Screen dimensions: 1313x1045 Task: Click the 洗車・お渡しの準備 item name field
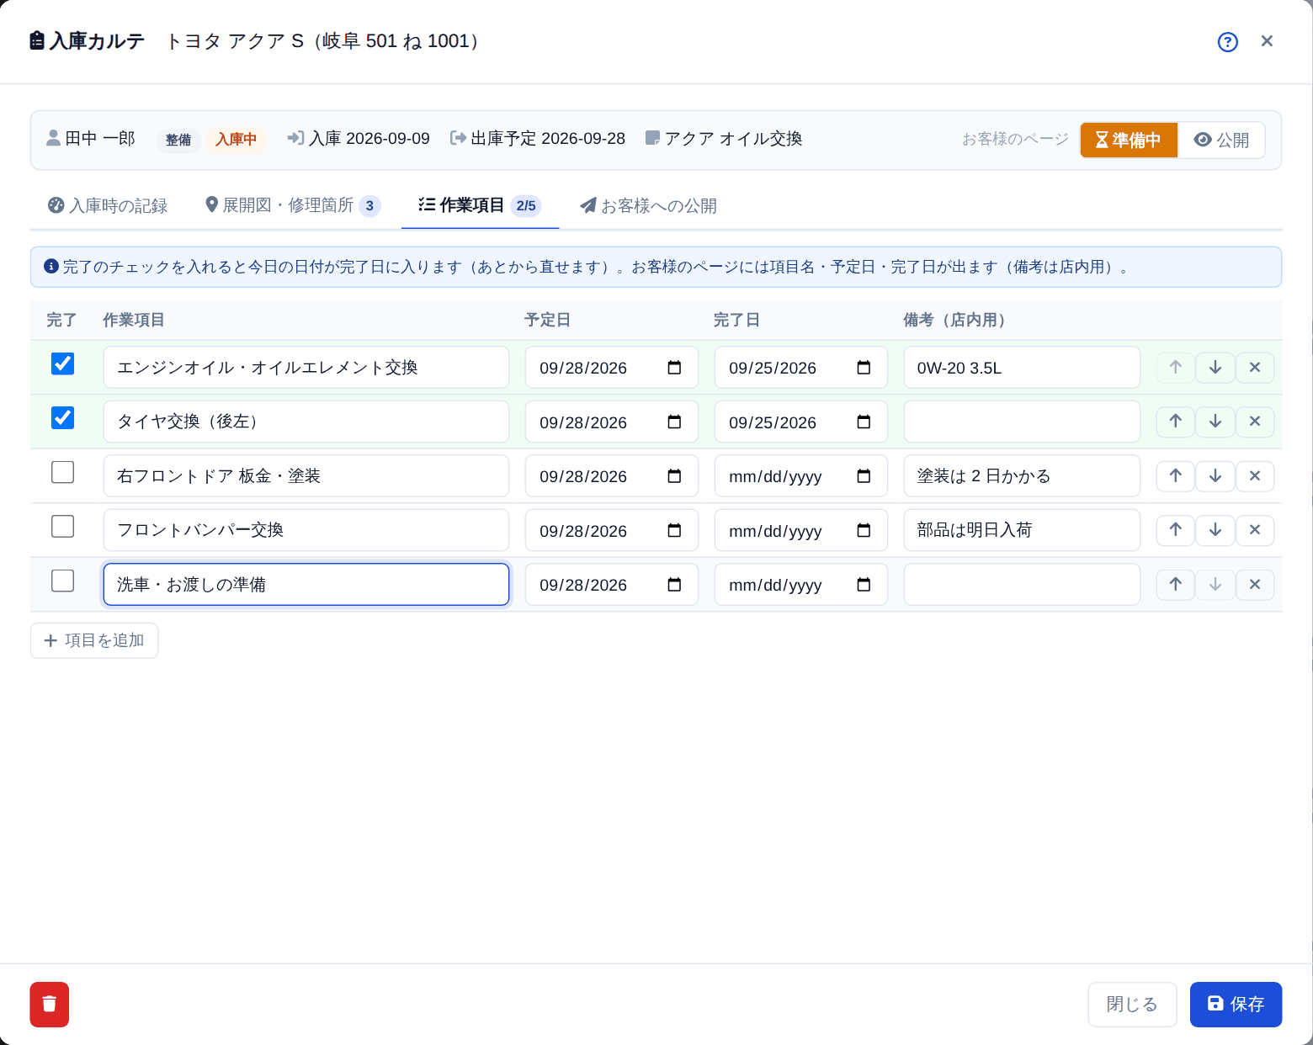(306, 585)
